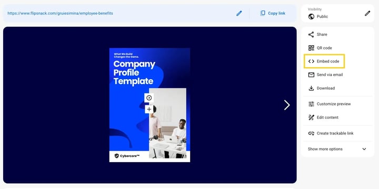Click the Company Profile Template cover
The width and height of the screenshot is (379, 189).
tap(149, 105)
